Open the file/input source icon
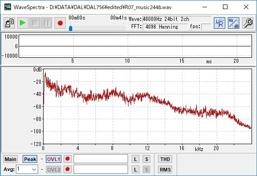The image size is (257, 176). coord(10,23)
